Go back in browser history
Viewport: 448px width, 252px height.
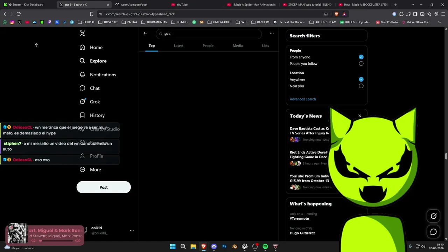point(5,14)
